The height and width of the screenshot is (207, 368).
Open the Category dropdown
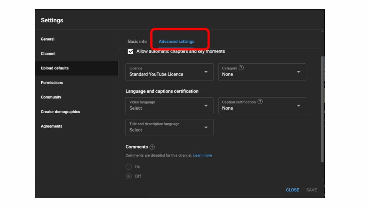(x=262, y=72)
